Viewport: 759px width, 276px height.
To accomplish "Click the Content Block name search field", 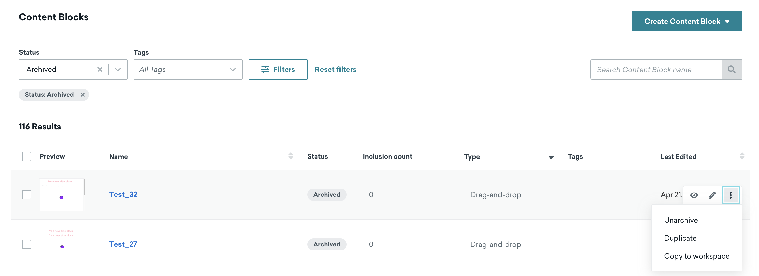I will 656,69.
